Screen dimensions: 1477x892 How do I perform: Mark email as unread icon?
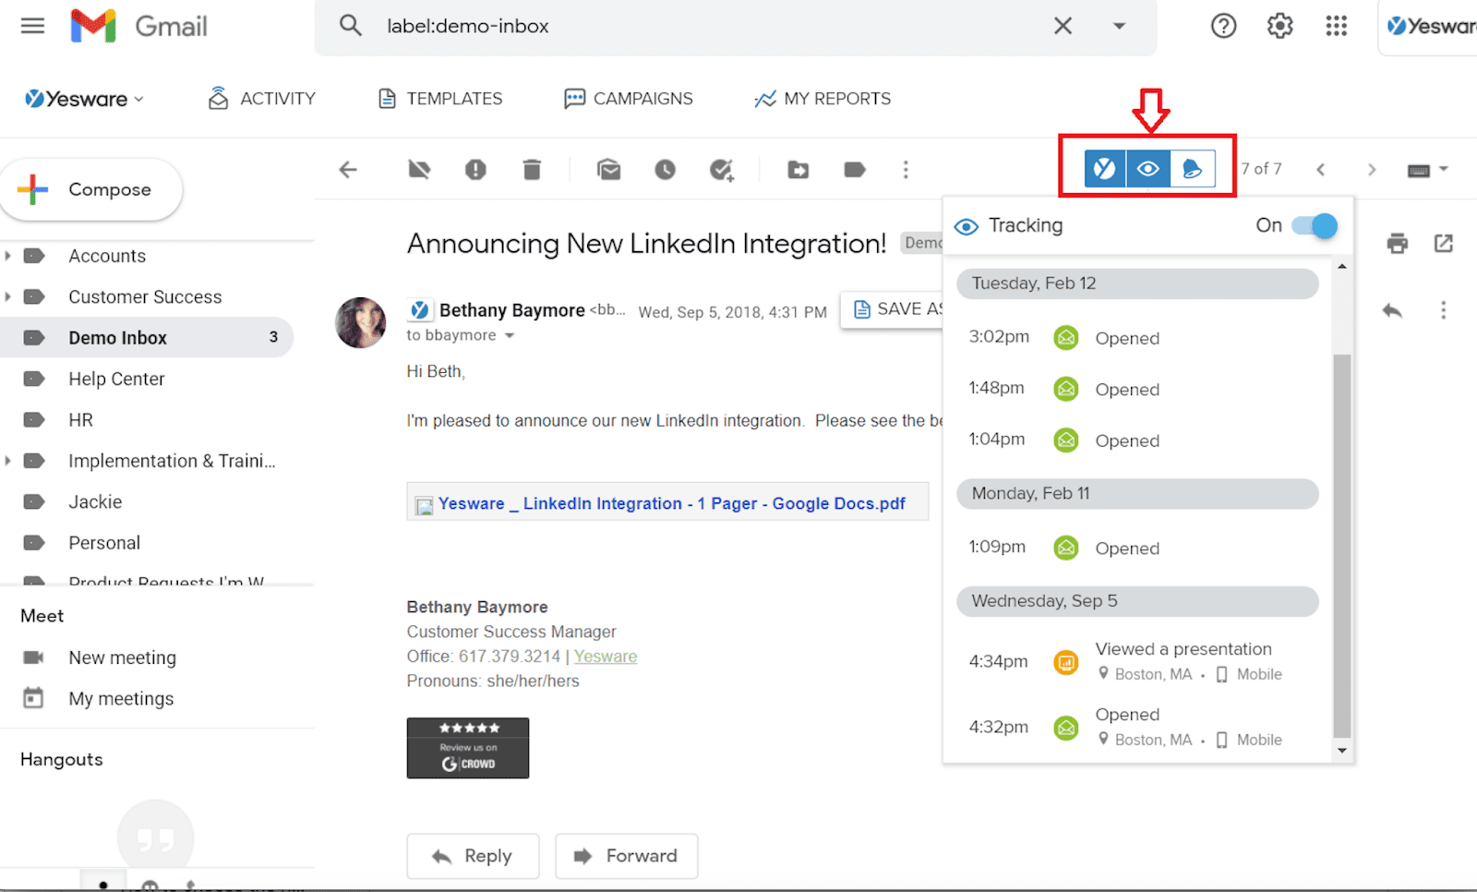(608, 169)
